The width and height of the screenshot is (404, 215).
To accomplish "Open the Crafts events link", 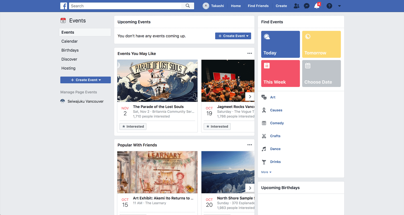I will click(275, 136).
